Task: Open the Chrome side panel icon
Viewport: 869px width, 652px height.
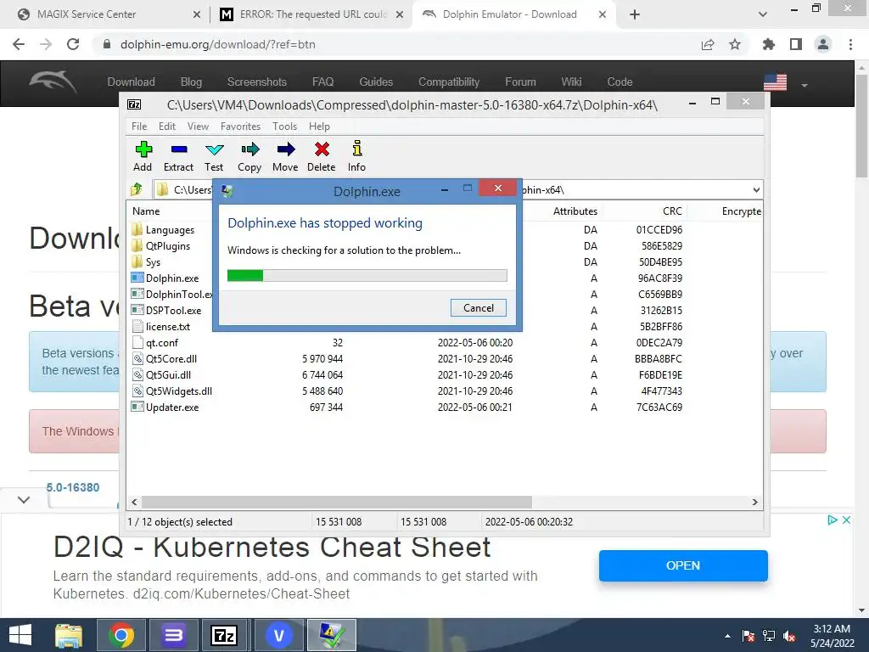Action: (x=796, y=44)
